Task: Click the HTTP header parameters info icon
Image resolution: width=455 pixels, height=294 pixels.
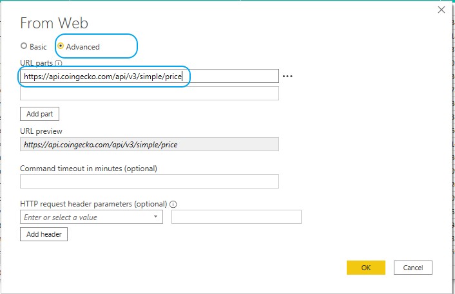Action: coord(173,204)
